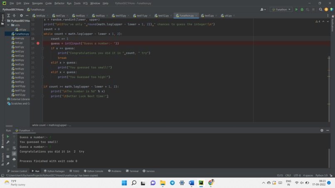Image resolution: width=335 pixels, height=188 pixels.
Task: Toggle scroll to end in Run console
Action: [14, 154]
